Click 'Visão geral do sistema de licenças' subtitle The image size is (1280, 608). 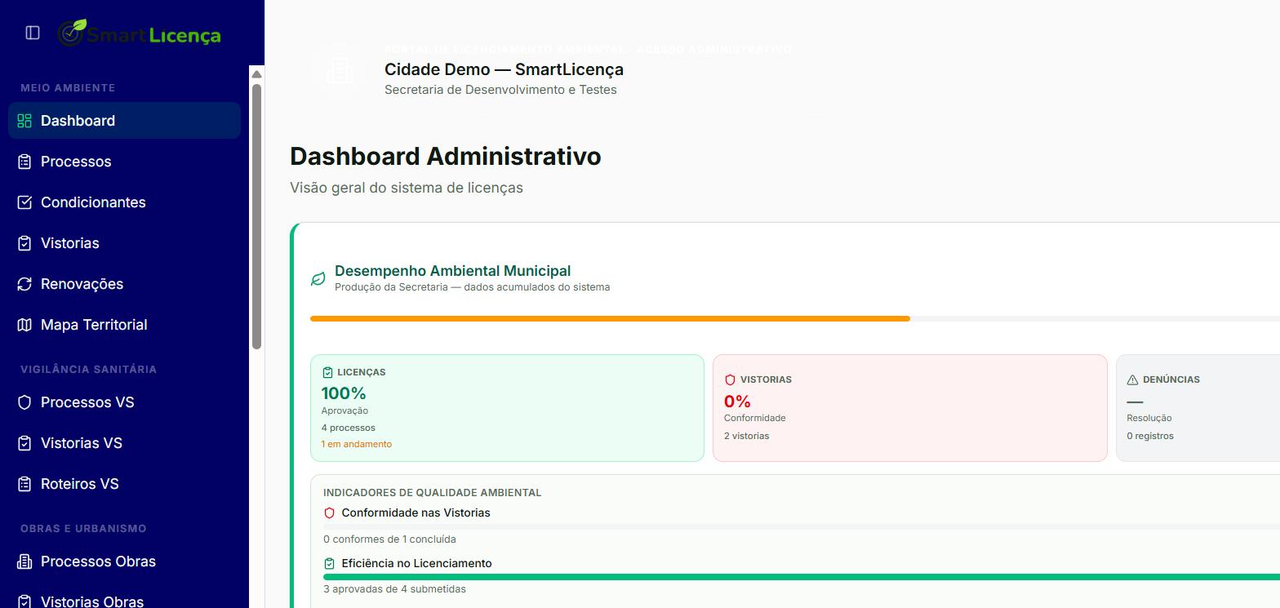pyautogui.click(x=407, y=188)
